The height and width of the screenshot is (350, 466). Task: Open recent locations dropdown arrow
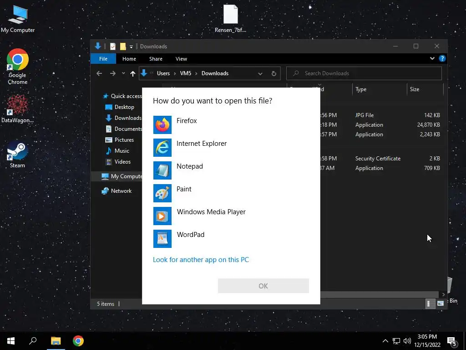(x=123, y=73)
